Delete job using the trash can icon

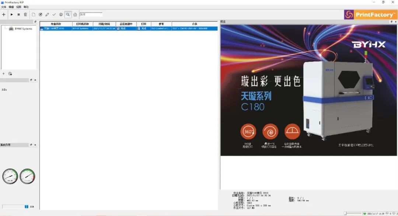click(x=25, y=14)
